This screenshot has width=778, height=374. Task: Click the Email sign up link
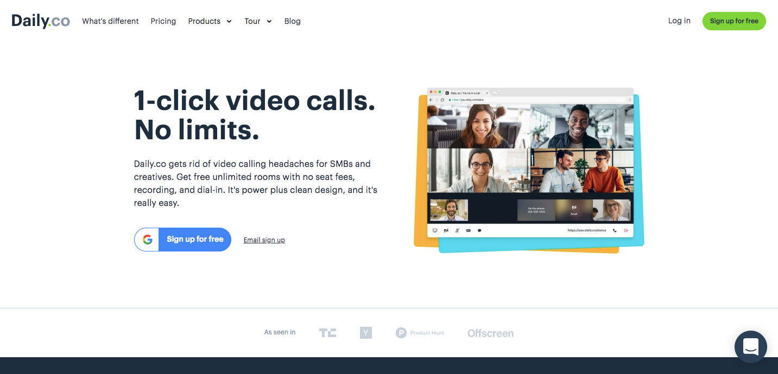(x=264, y=240)
